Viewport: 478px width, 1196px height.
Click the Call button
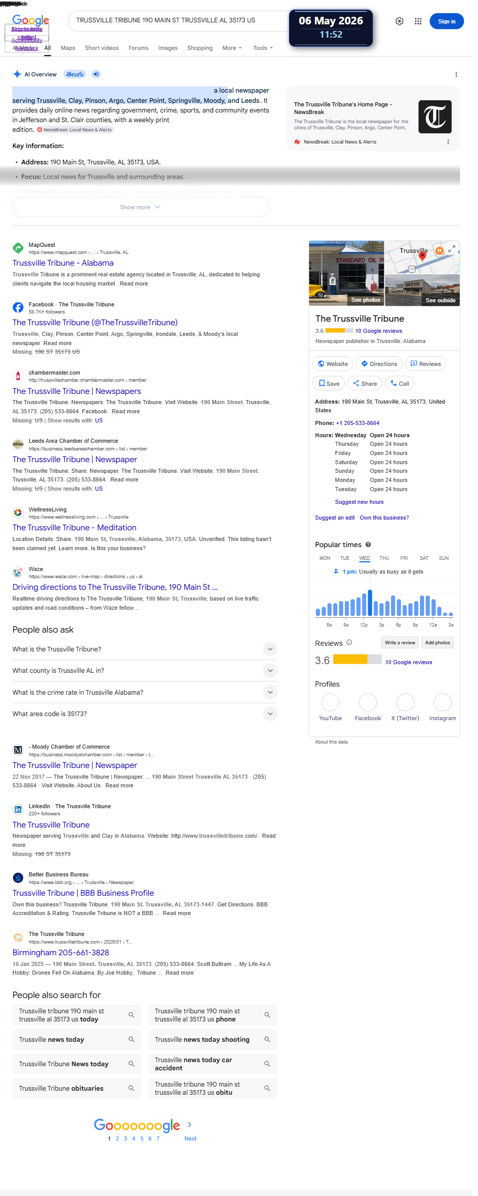pos(400,384)
